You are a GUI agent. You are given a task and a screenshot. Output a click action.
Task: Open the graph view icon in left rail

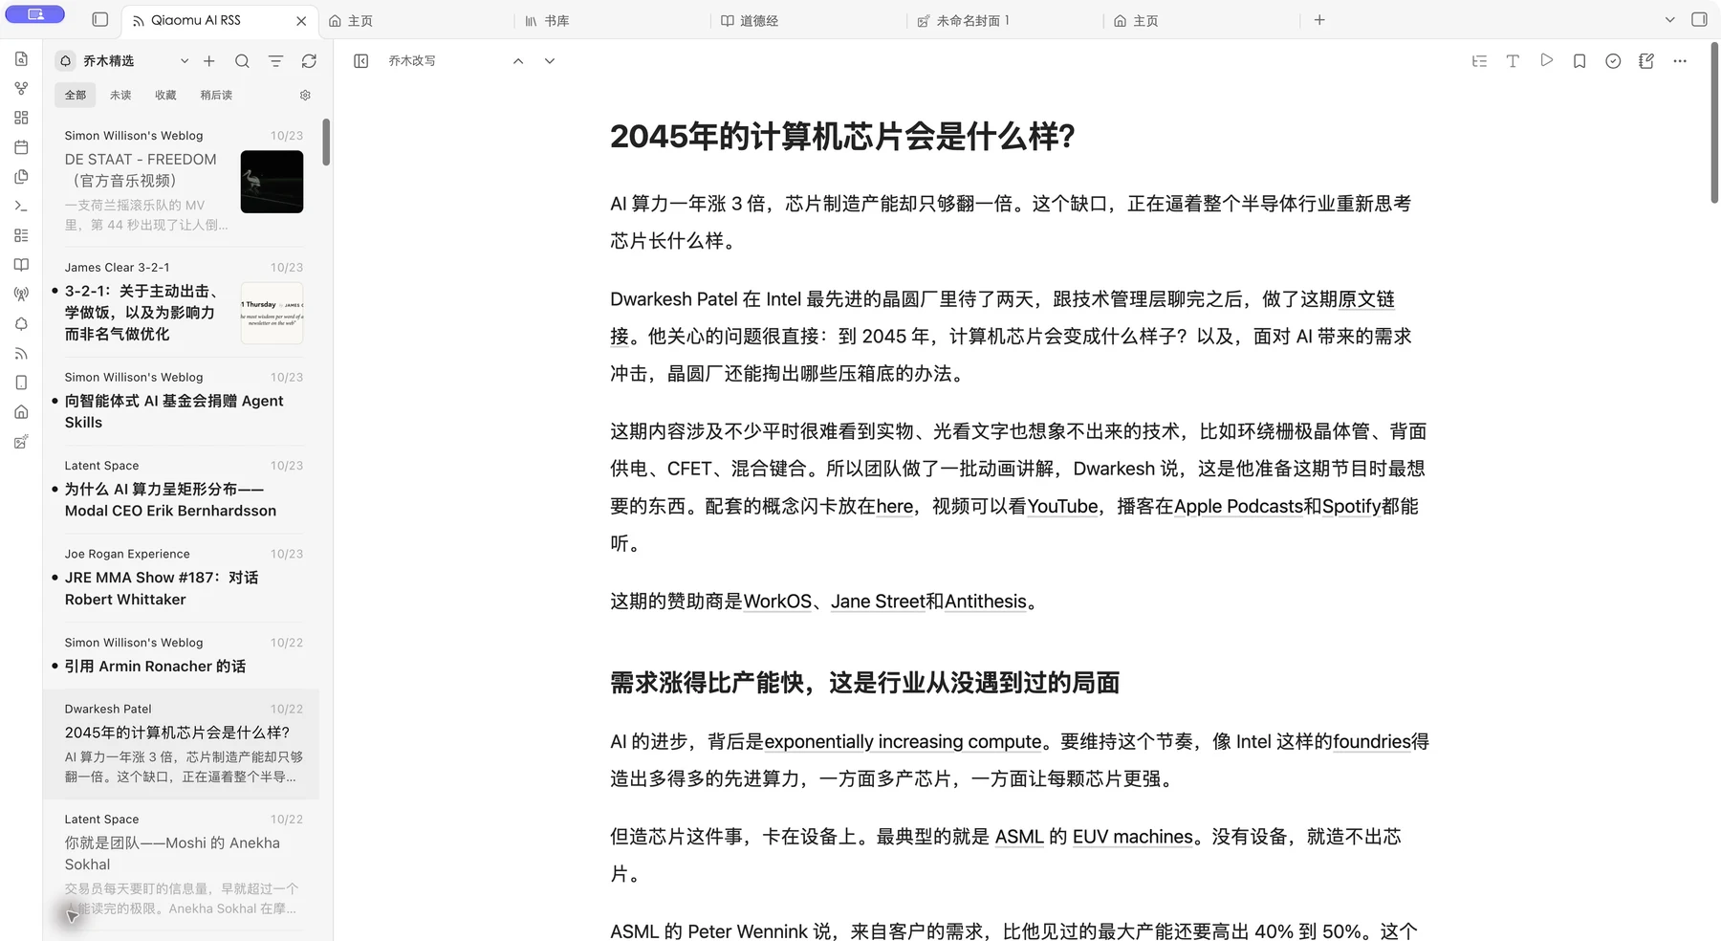pyautogui.click(x=21, y=89)
